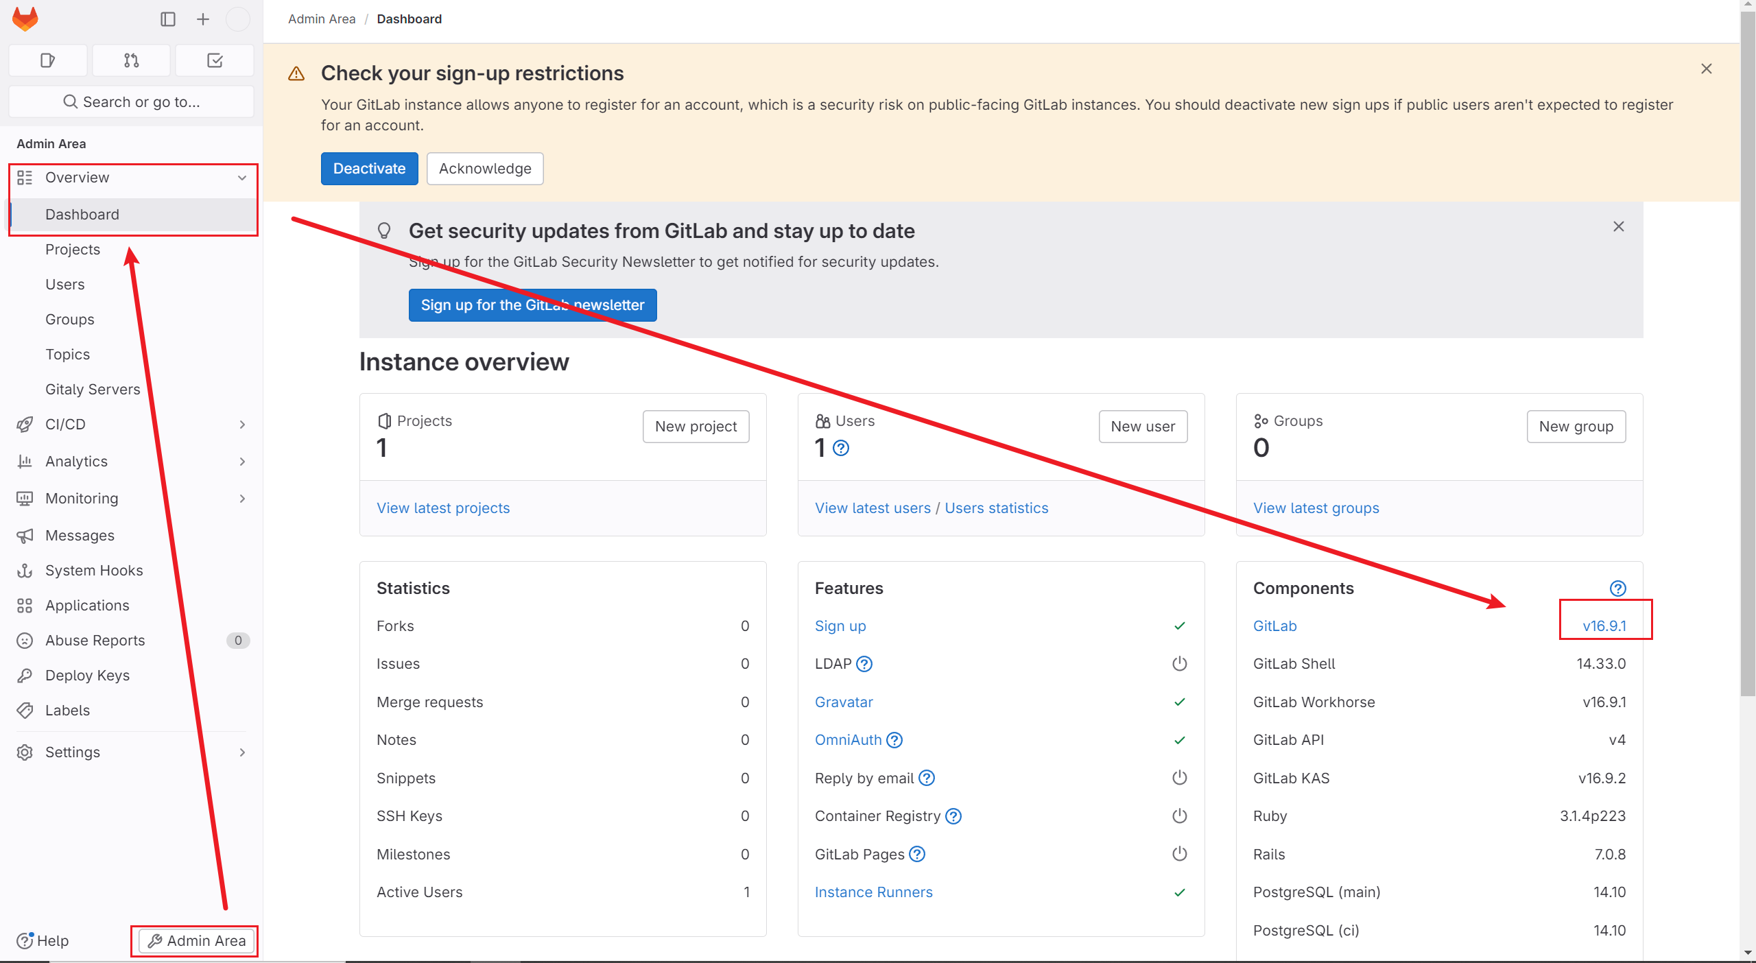Click the New project button

(x=696, y=427)
